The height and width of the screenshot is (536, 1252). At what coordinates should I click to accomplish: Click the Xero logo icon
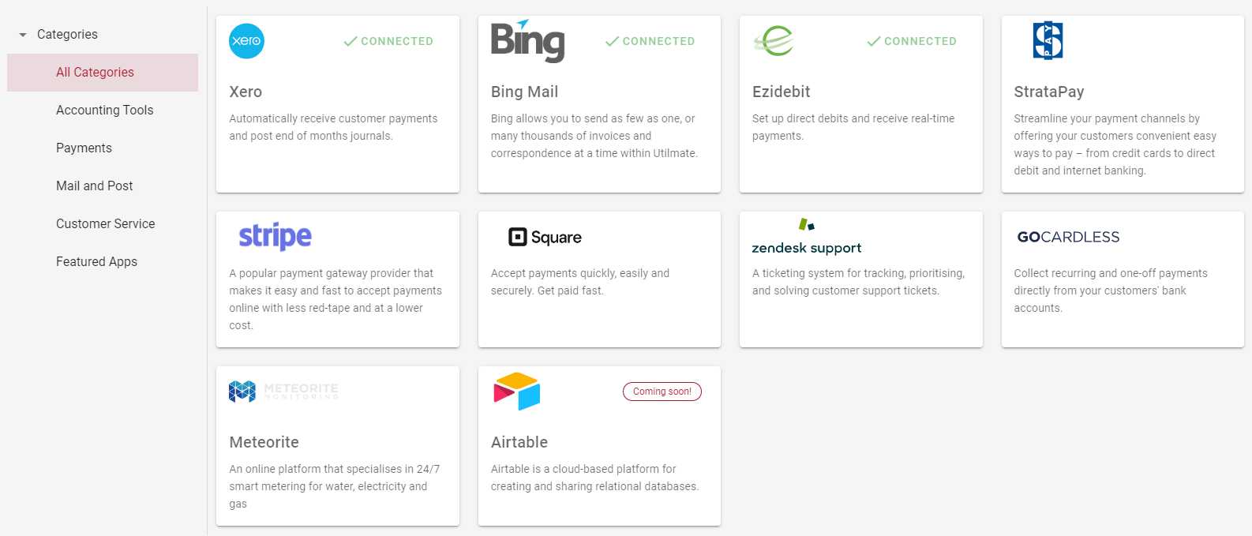point(246,42)
